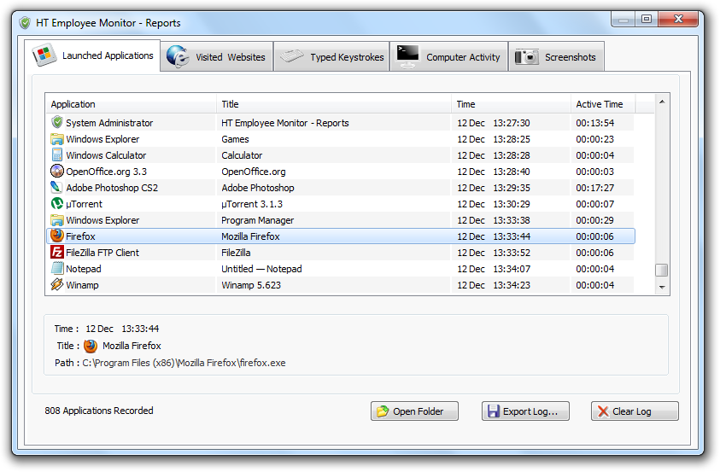Open the Computer Activity tab

(449, 57)
